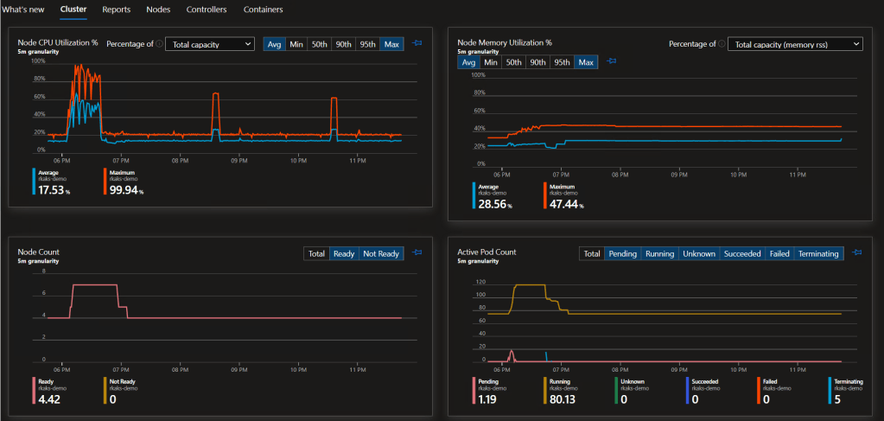Pin the Node Memory Utilization chart
The width and height of the screenshot is (884, 421).
tap(612, 61)
